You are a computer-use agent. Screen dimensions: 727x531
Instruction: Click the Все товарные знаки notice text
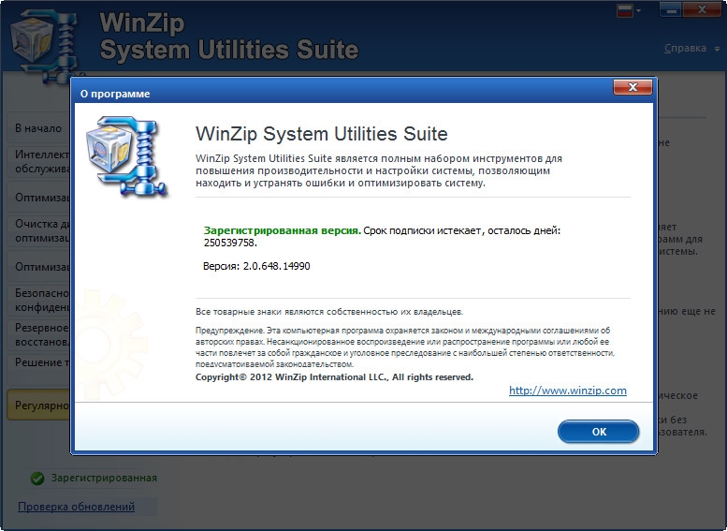(329, 312)
